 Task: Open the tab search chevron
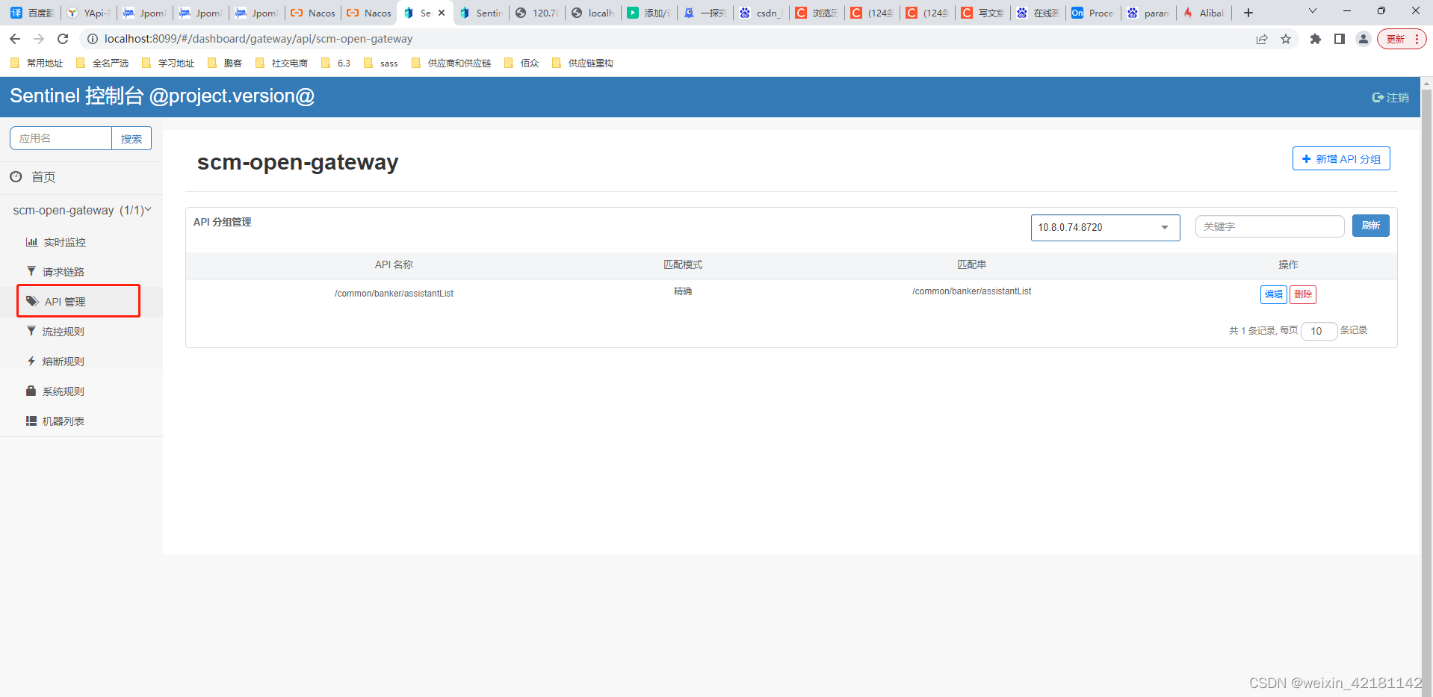1313,11
